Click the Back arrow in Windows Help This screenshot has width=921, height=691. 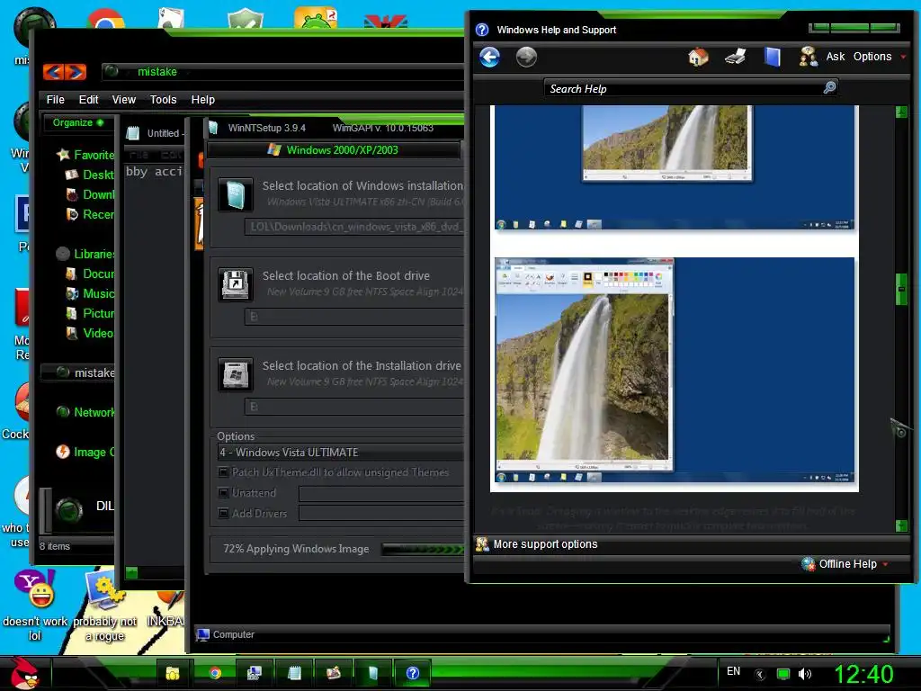[x=489, y=57]
